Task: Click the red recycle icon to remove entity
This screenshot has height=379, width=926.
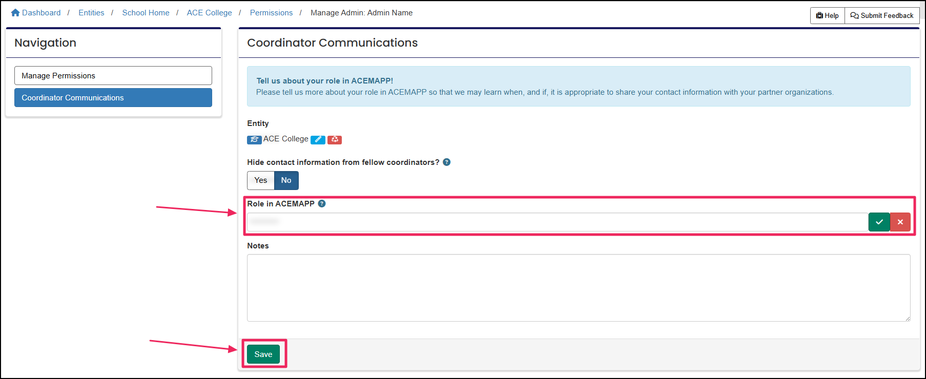Action: tap(335, 139)
